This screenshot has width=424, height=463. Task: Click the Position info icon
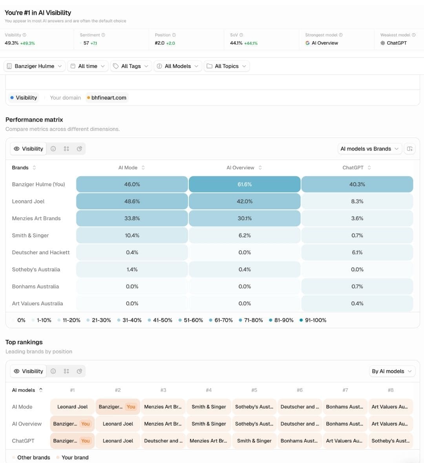pos(174,35)
